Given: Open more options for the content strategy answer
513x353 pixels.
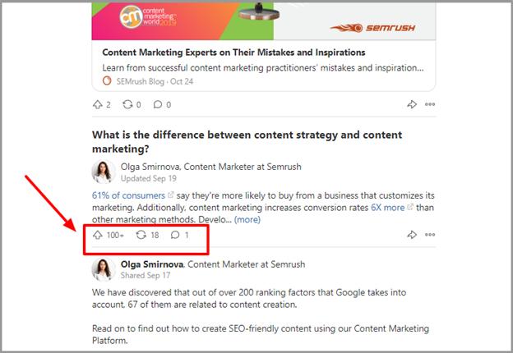Looking at the screenshot, I should point(430,236).
